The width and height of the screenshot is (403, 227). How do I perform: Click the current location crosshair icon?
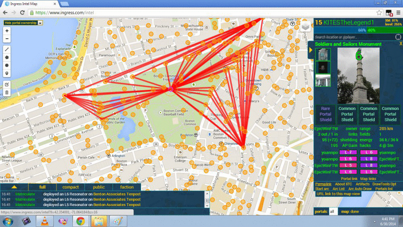398,37
